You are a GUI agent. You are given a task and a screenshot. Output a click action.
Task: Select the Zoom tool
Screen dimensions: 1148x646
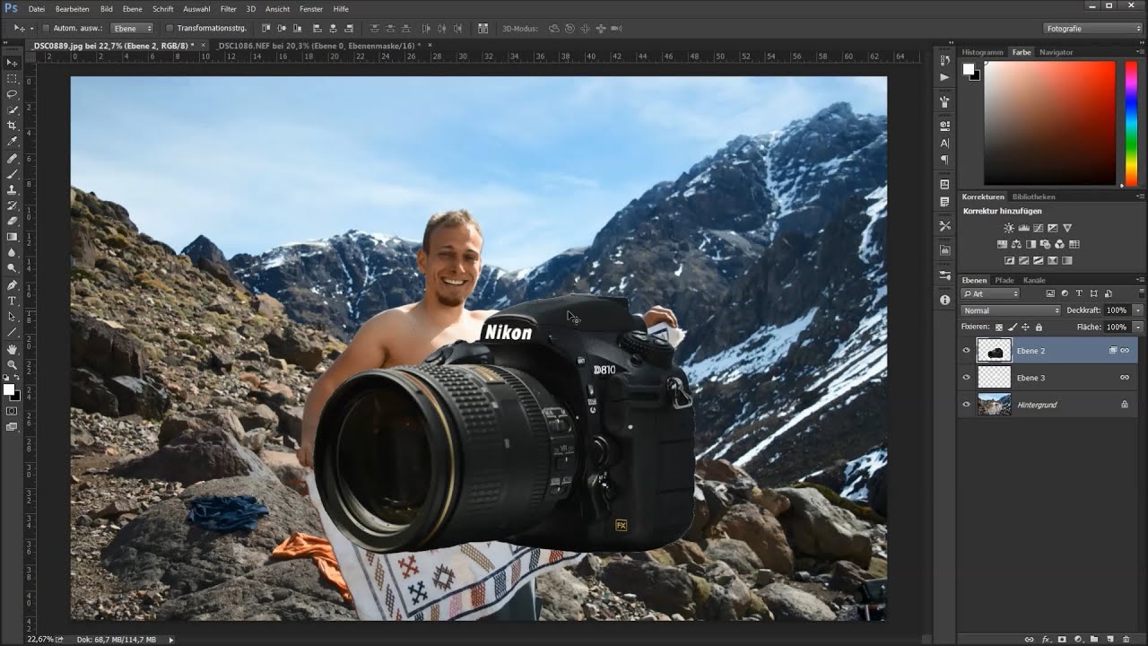[13, 365]
